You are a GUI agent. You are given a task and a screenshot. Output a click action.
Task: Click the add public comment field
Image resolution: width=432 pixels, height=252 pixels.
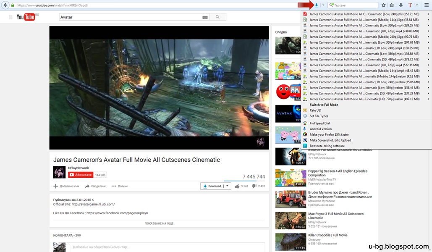[166, 247]
